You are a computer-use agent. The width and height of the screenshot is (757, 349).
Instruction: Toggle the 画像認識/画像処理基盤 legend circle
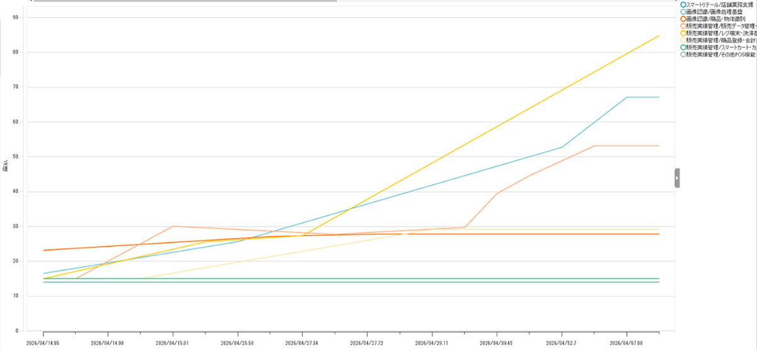pyautogui.click(x=683, y=12)
